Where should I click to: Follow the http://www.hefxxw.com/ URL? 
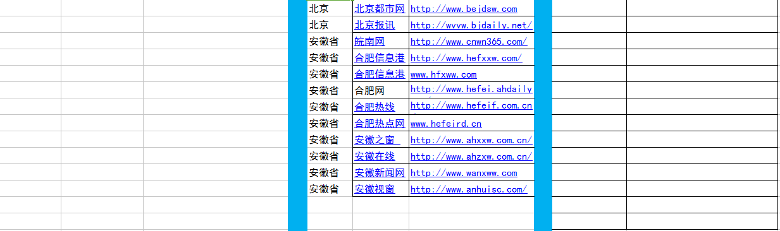click(x=466, y=58)
